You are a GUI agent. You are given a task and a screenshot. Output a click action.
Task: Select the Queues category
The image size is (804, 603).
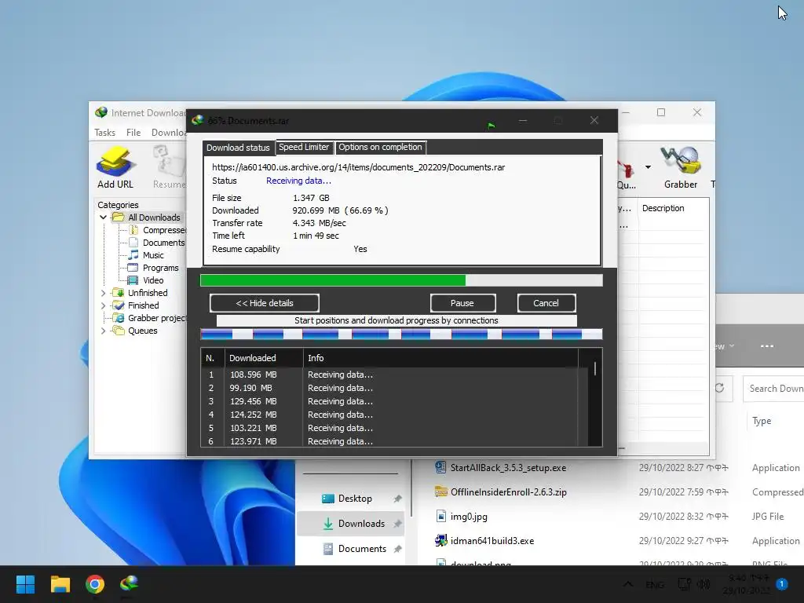pos(143,331)
